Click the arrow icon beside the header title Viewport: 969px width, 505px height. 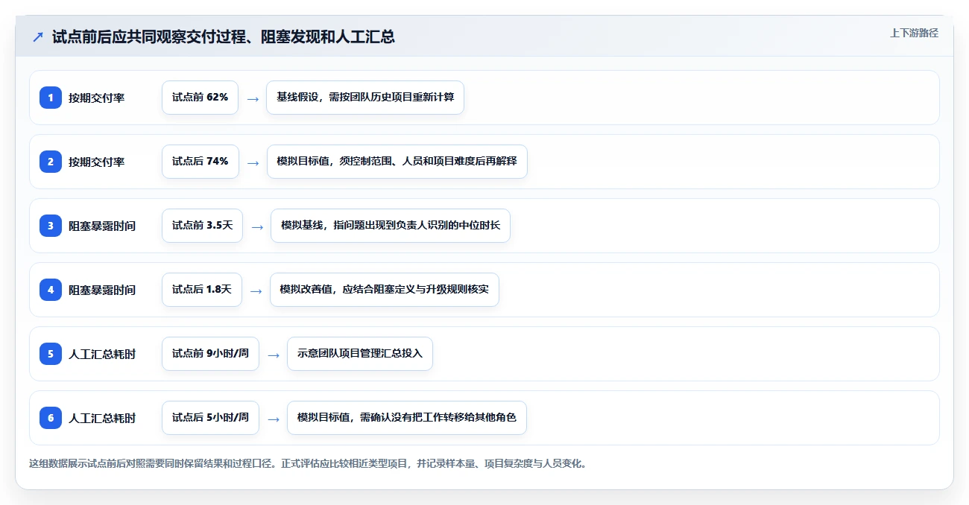pyautogui.click(x=38, y=36)
